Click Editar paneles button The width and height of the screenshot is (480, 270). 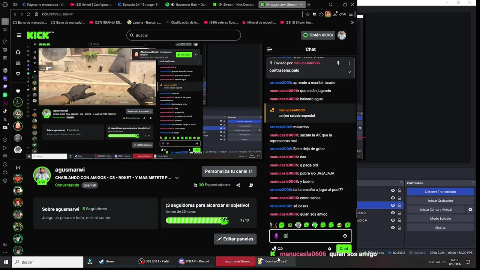[x=235, y=239]
